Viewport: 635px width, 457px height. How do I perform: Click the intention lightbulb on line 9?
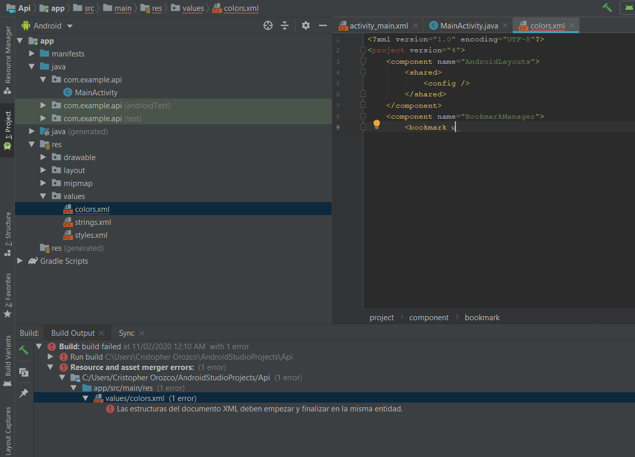[376, 124]
